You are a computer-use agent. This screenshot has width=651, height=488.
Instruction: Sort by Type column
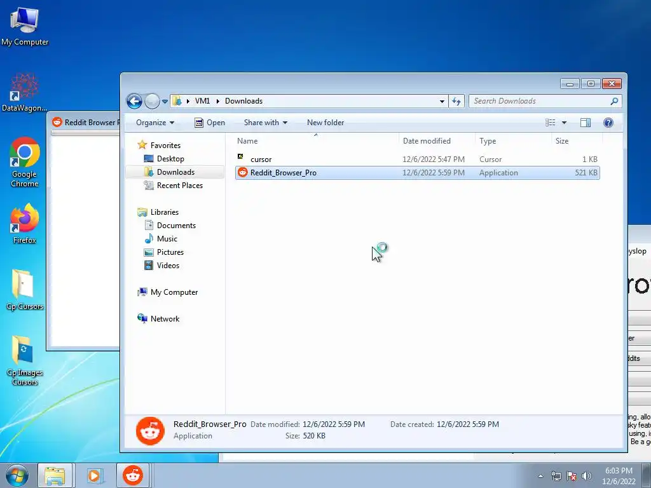pyautogui.click(x=513, y=140)
